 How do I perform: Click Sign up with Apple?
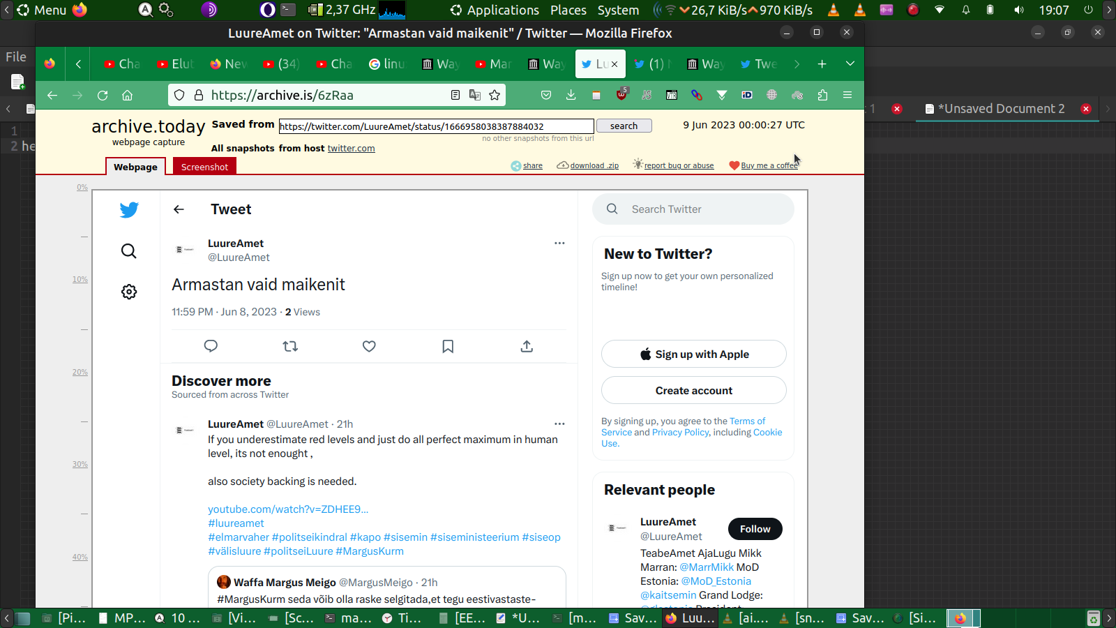pyautogui.click(x=694, y=354)
